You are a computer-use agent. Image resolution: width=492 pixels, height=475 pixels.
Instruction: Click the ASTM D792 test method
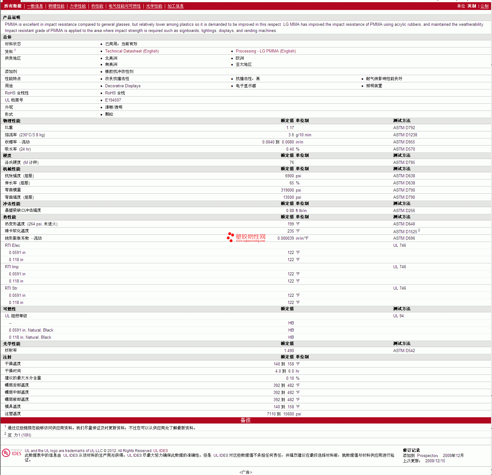point(404,128)
